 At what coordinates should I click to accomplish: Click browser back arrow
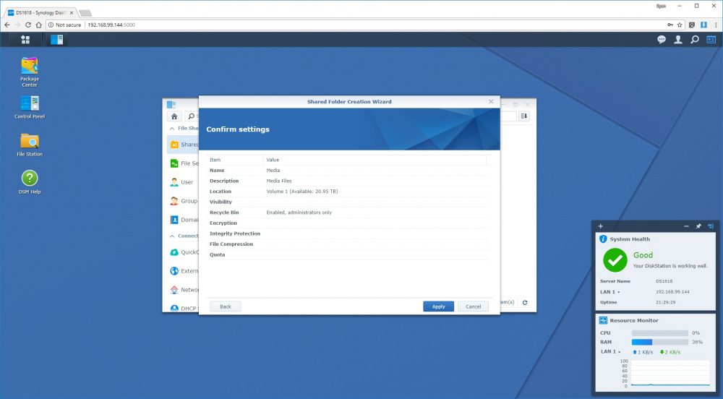[x=7, y=25]
